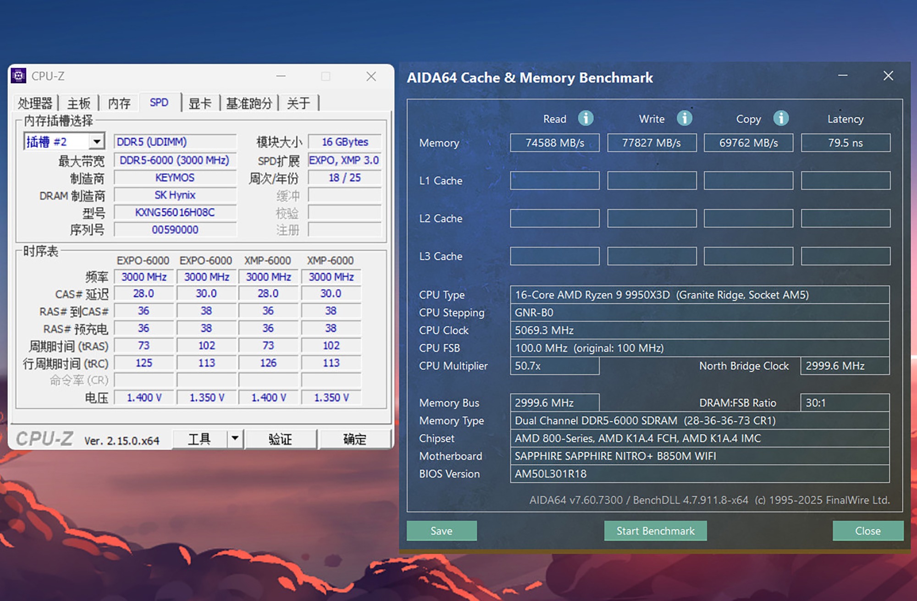917x601 pixels.
Task: Switch to the processor (处理器) tab
Action: point(35,103)
